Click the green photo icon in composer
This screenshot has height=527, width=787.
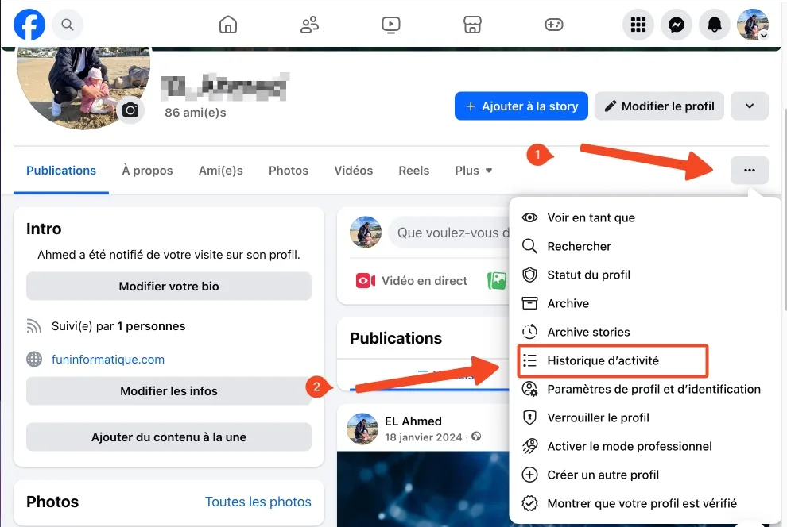pyautogui.click(x=497, y=281)
